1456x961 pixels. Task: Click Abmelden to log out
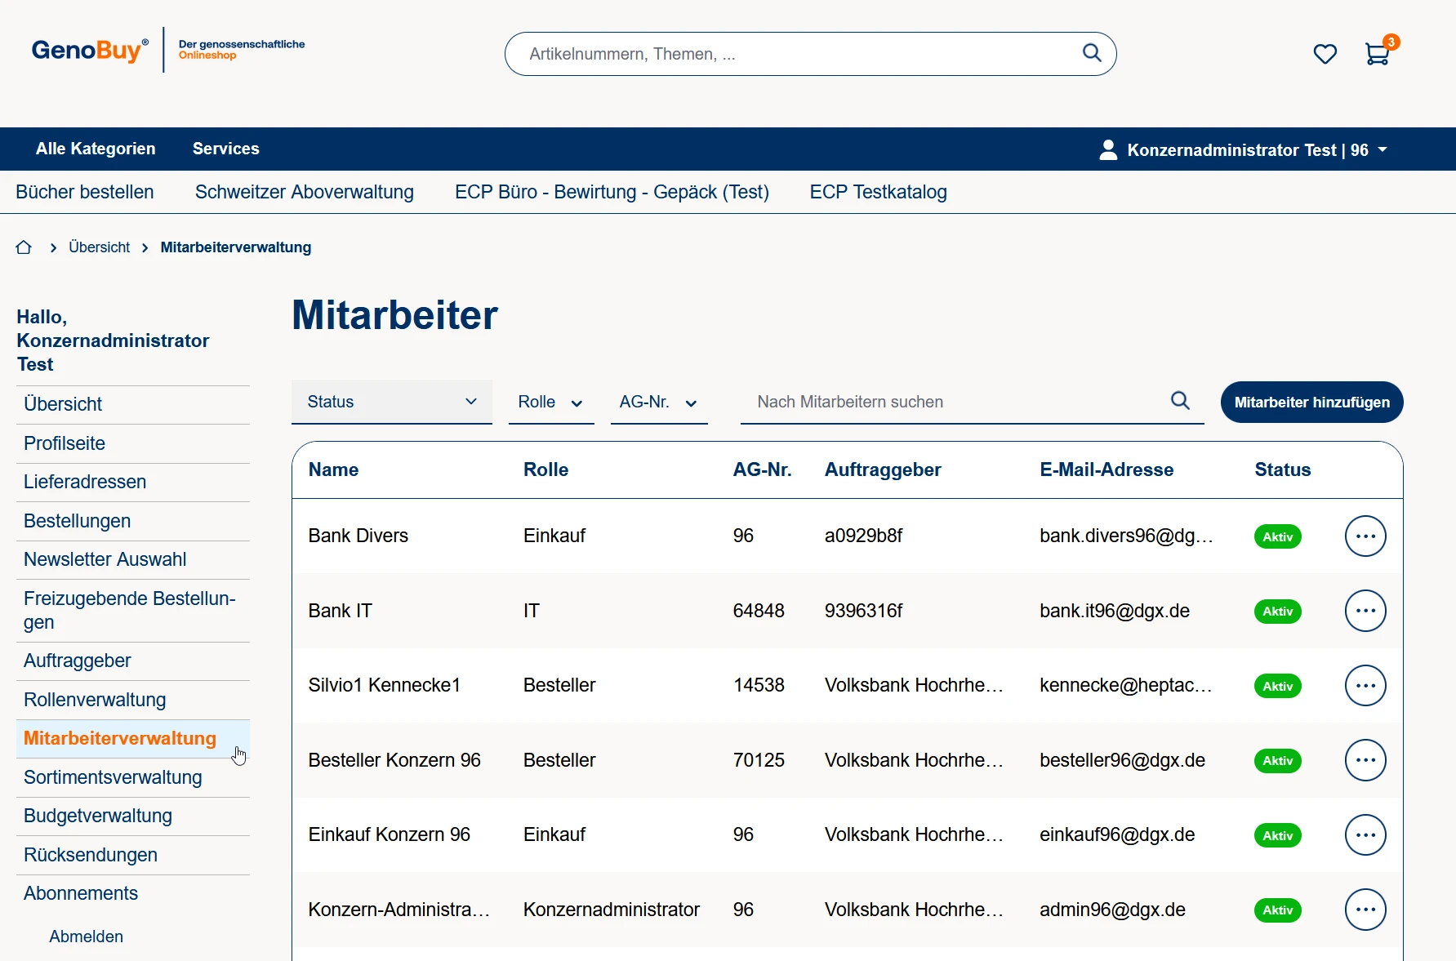(x=86, y=937)
